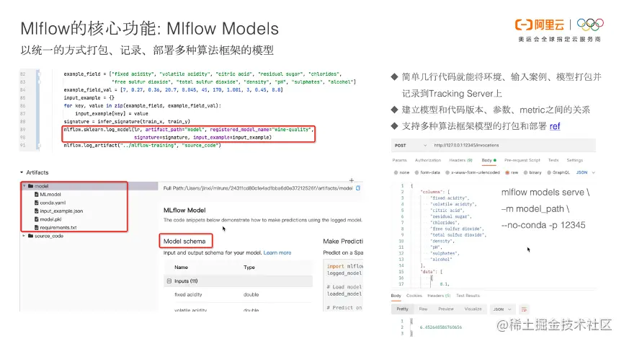Click the file icon beside MLmodel
Viewport: 624px width, 344px height.
coord(37,194)
